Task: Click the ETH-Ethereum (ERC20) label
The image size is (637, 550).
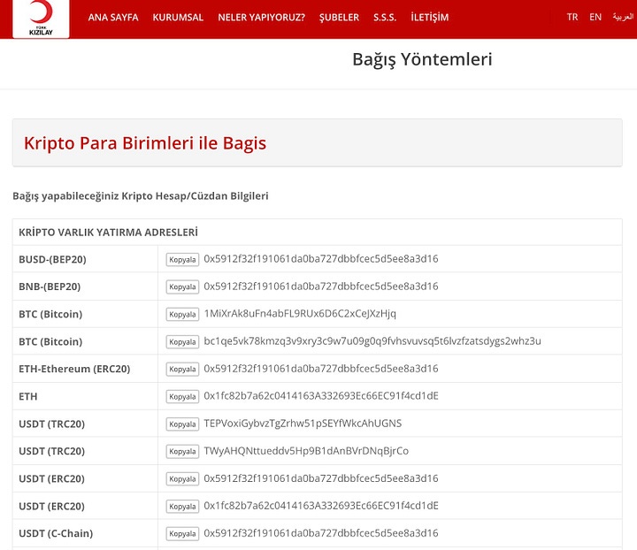Action: click(74, 369)
